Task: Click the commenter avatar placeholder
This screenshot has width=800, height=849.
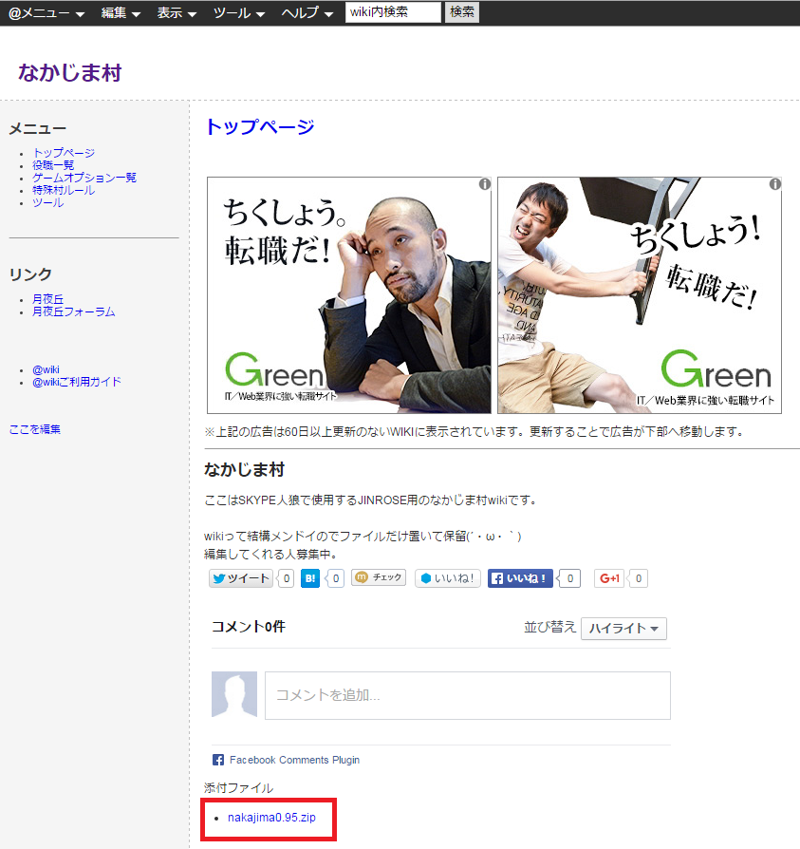Action: pyautogui.click(x=234, y=694)
